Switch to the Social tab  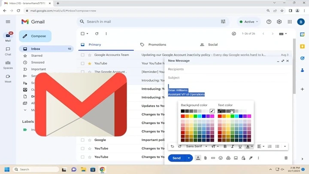(209, 45)
